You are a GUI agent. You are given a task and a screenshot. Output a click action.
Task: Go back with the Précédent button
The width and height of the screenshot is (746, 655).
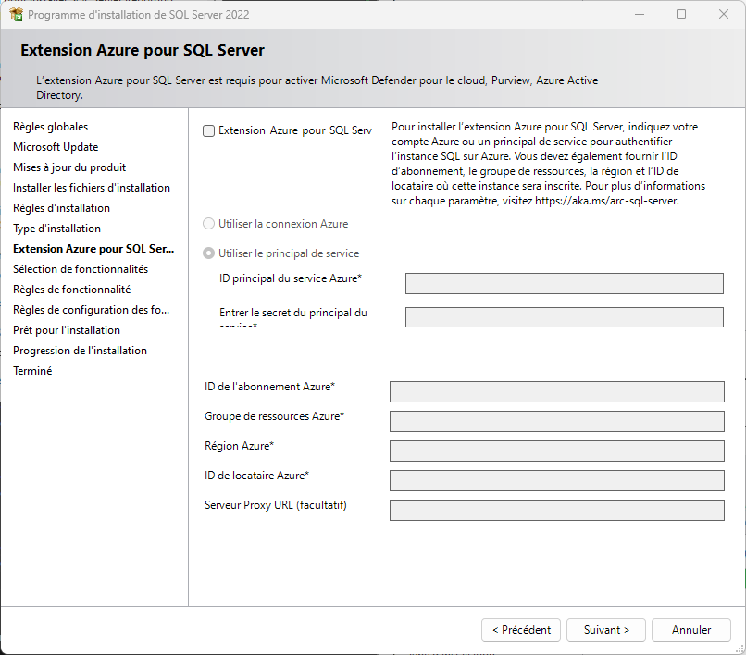[x=521, y=630]
